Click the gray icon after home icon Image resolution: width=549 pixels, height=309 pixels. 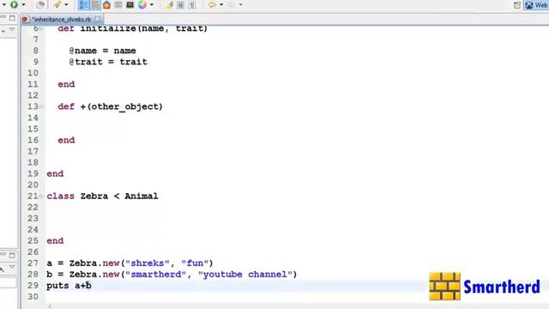[118, 4]
